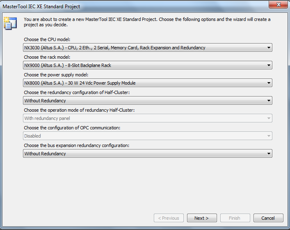Cancel the Standard Project wizard
Viewport: 290px width, 230px height.
coord(268,218)
